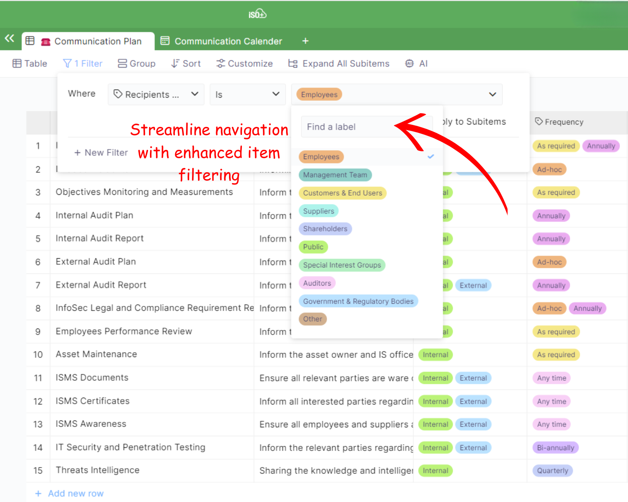Collapse the Employees value dropdown chevron
Image resolution: width=628 pixels, height=502 pixels.
coord(492,94)
